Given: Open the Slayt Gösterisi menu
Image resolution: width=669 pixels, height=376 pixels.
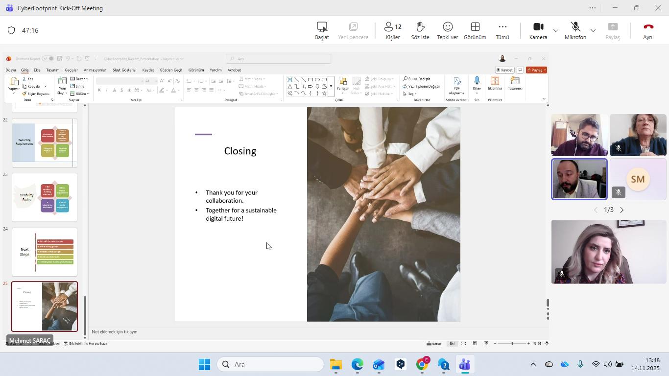Looking at the screenshot, I should click(x=124, y=70).
